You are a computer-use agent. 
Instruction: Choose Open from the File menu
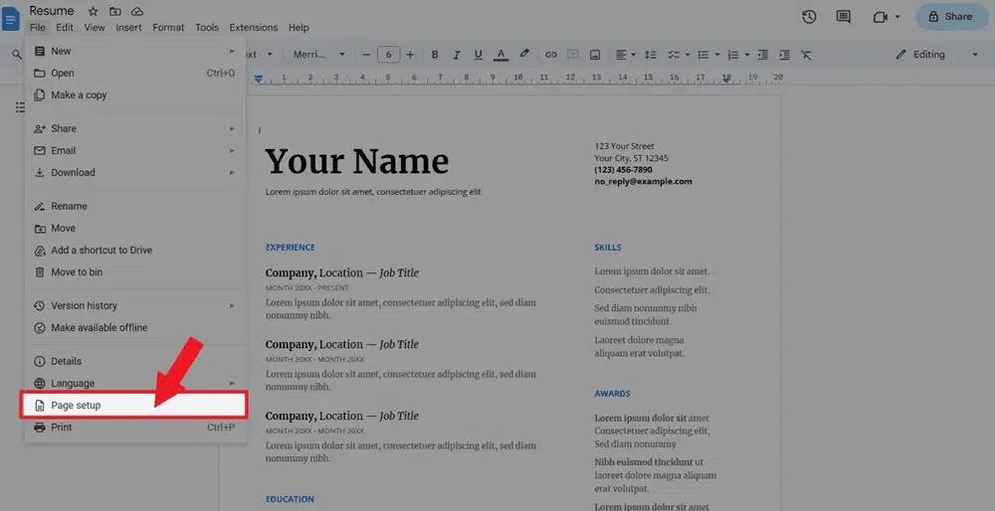click(x=135, y=73)
